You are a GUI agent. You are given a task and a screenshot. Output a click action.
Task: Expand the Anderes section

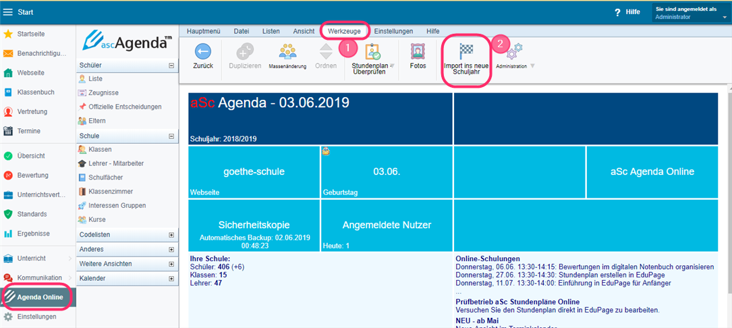pos(171,250)
